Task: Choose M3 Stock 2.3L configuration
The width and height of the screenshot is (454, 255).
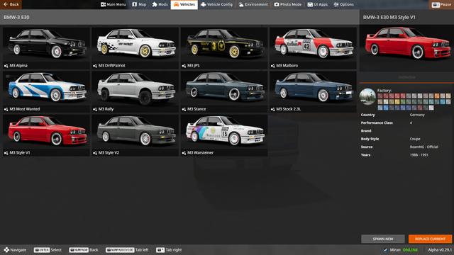Action: tap(313, 91)
